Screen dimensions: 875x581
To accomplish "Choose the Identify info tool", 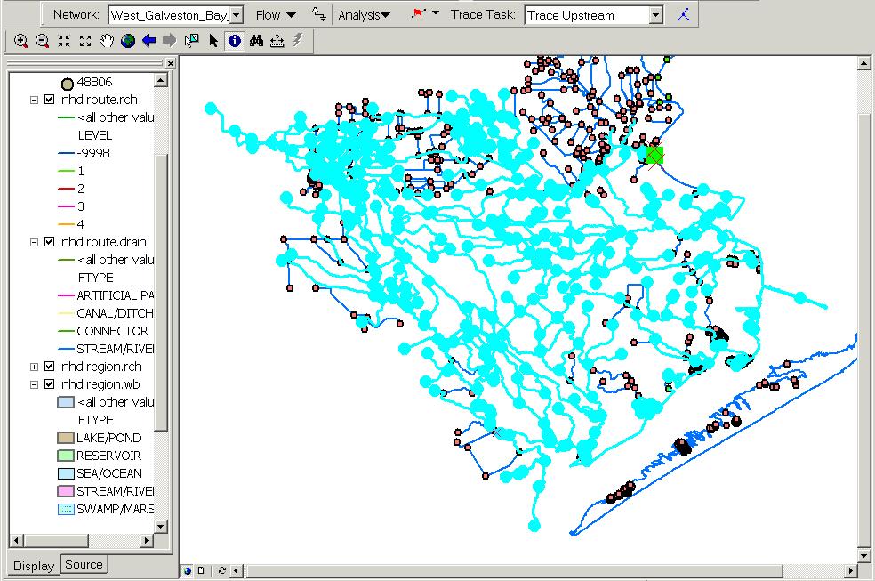I will click(x=235, y=41).
